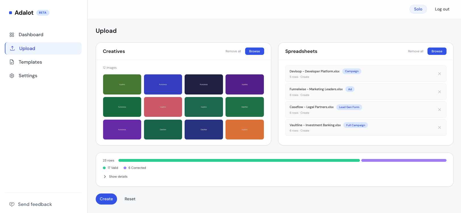Screen dimensions: 461x213
Task: Open the Templates page
Action: point(30,62)
